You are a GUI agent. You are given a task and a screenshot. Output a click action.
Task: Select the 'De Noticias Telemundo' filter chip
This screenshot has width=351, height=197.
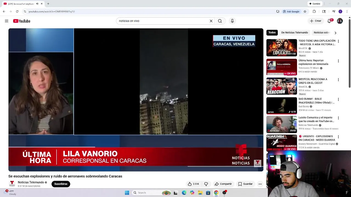pyautogui.click(x=295, y=33)
